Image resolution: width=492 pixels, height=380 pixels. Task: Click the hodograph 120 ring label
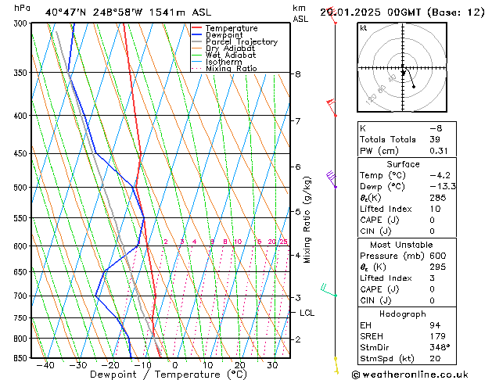point(372,99)
